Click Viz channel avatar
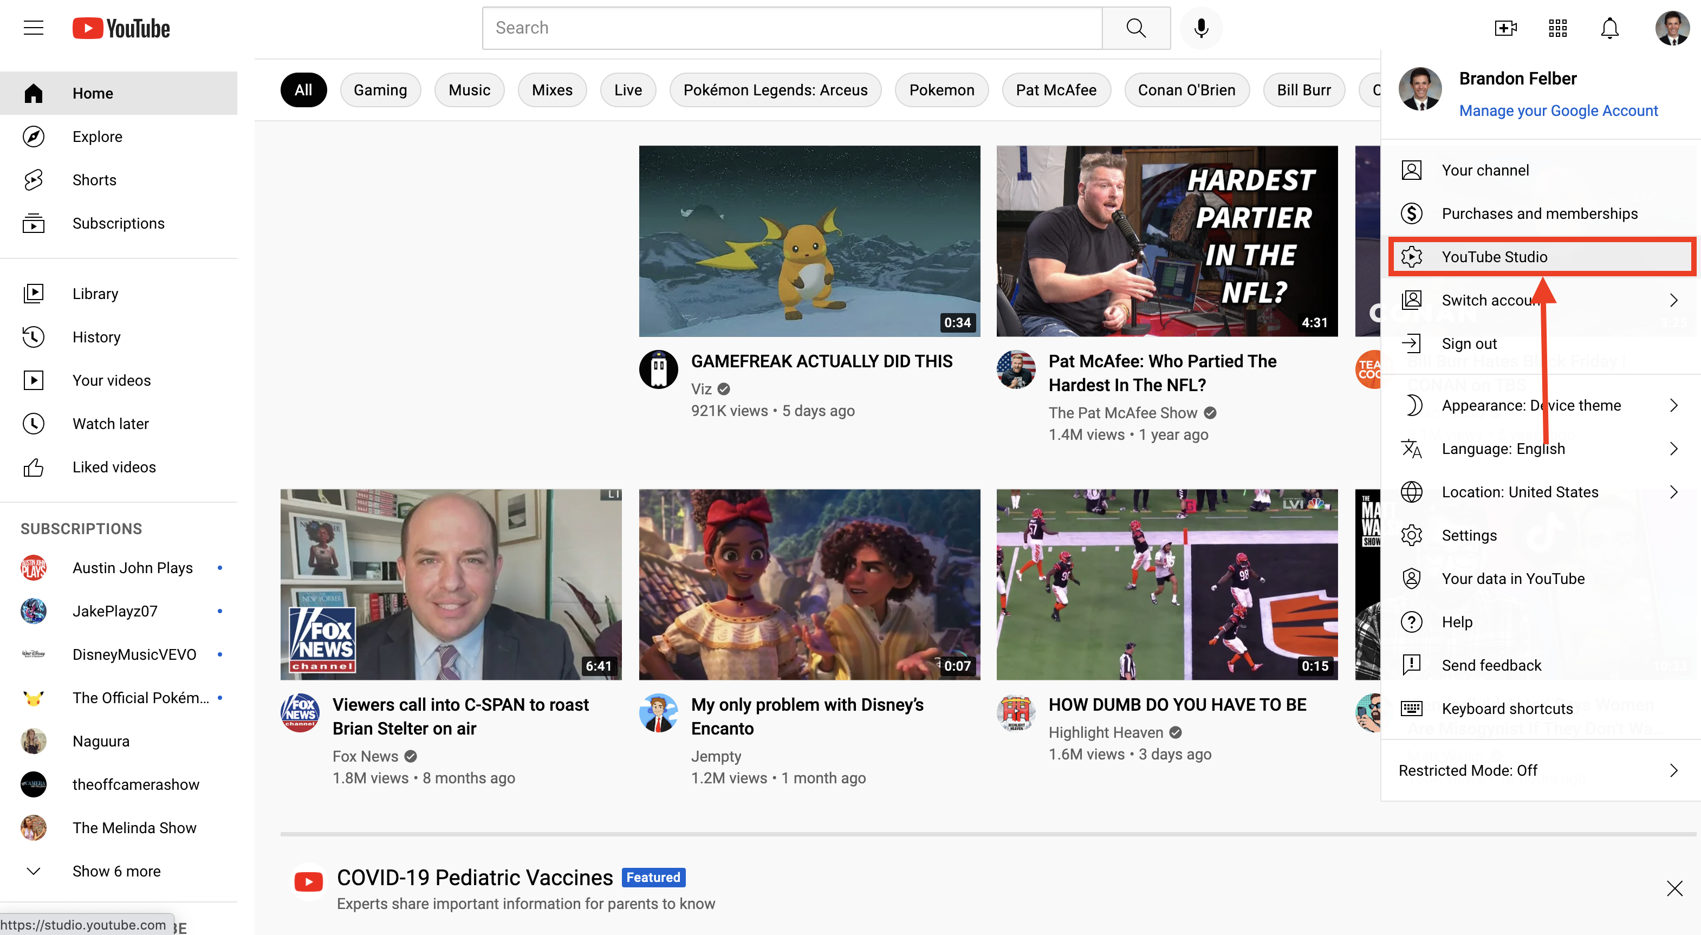The width and height of the screenshot is (1701, 935). [658, 369]
